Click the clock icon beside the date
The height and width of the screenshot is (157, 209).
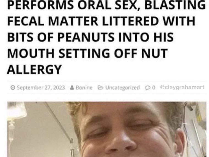coord(13,88)
